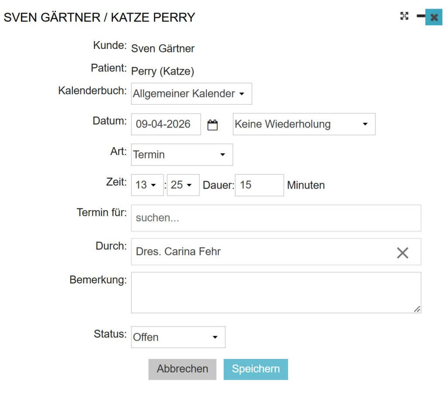Click the Termin für search box
Viewport: 447px width, 400px height.
(276, 218)
